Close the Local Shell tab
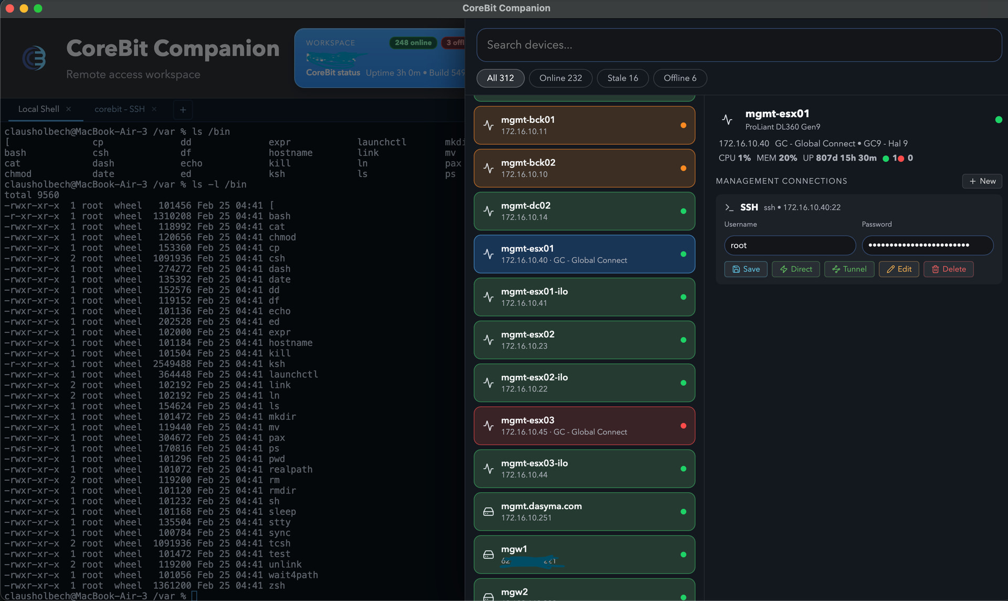Image resolution: width=1008 pixels, height=601 pixels. click(68, 109)
